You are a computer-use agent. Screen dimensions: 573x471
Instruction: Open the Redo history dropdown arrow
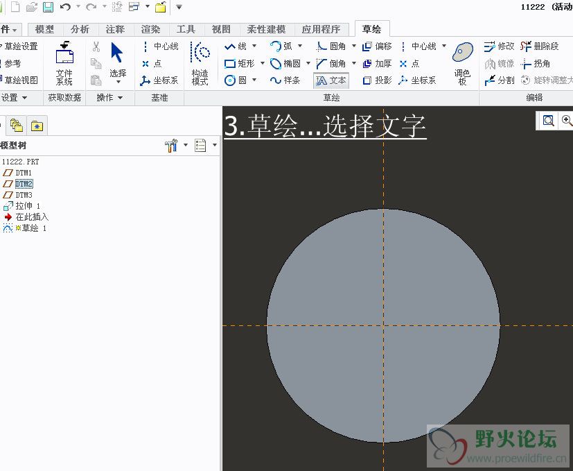[x=104, y=6]
